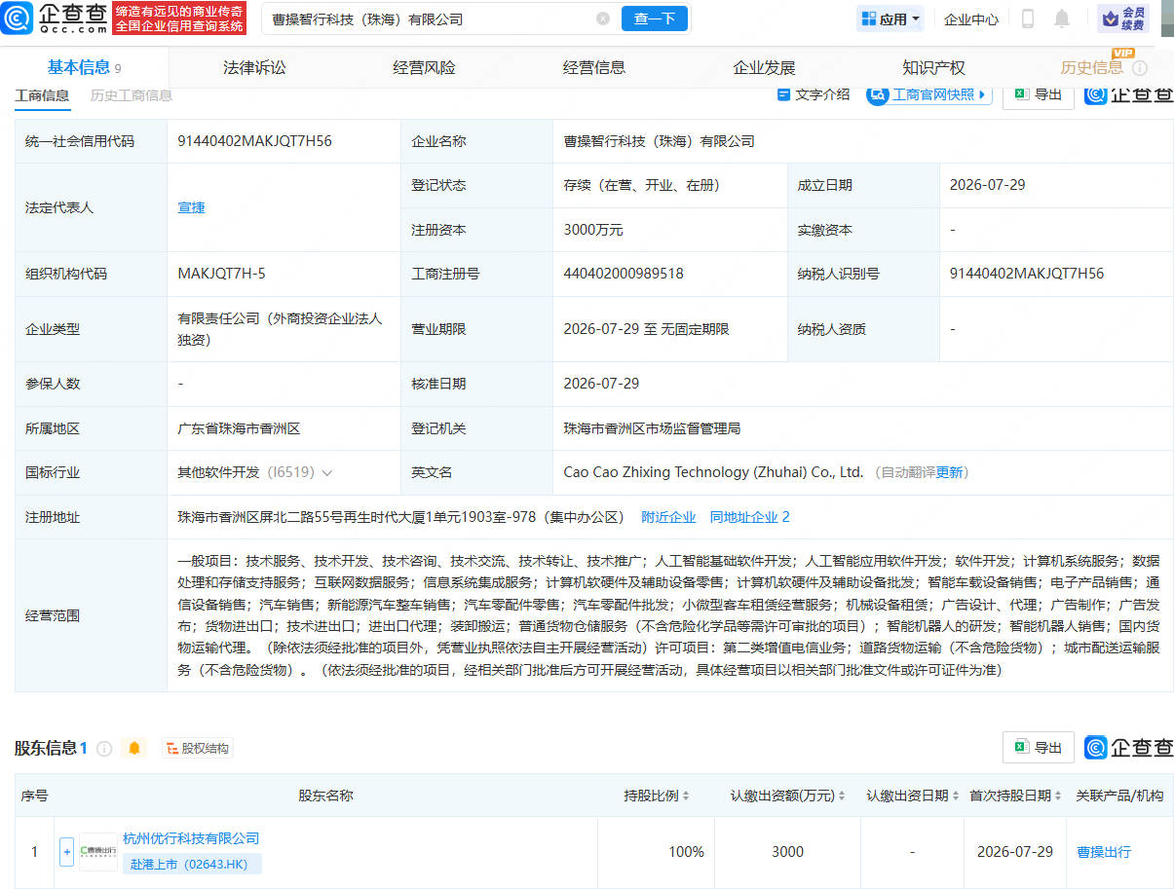Switch to 经营信息 tab
1174x889 pixels.
(x=594, y=67)
